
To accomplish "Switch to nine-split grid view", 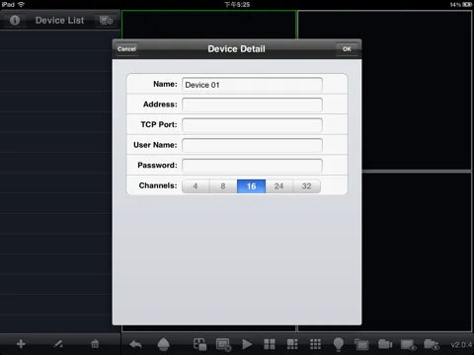I will click(315, 344).
